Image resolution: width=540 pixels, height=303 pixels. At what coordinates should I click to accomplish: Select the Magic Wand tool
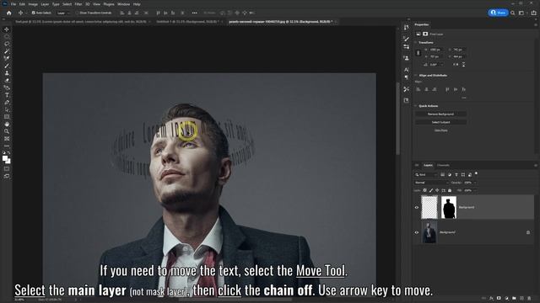pyautogui.click(x=7, y=51)
